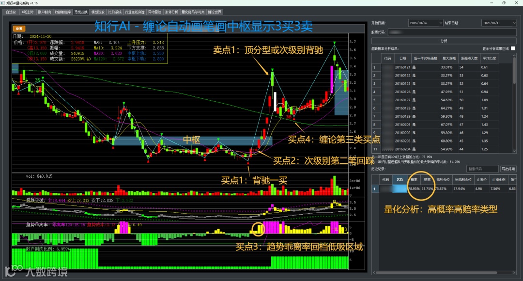Click the 半凯利仓位 column header

(463, 180)
